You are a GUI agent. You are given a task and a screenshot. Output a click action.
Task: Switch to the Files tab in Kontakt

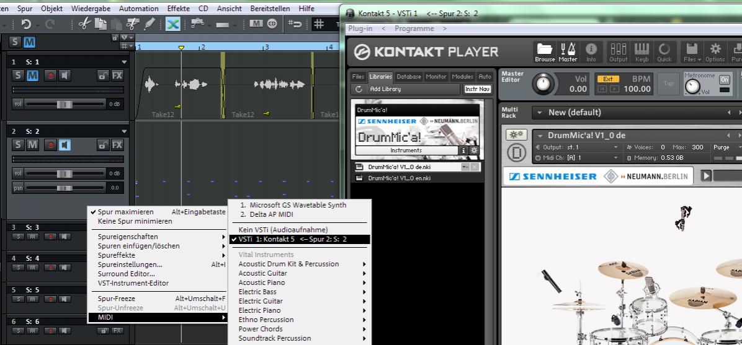[x=359, y=77]
